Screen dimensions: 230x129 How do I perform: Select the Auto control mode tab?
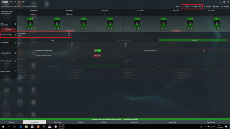53,40
